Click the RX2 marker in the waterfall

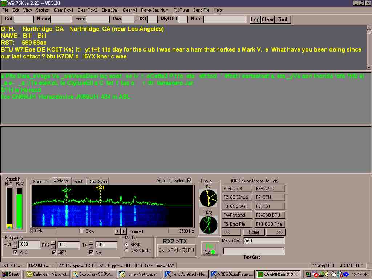tap(66, 190)
